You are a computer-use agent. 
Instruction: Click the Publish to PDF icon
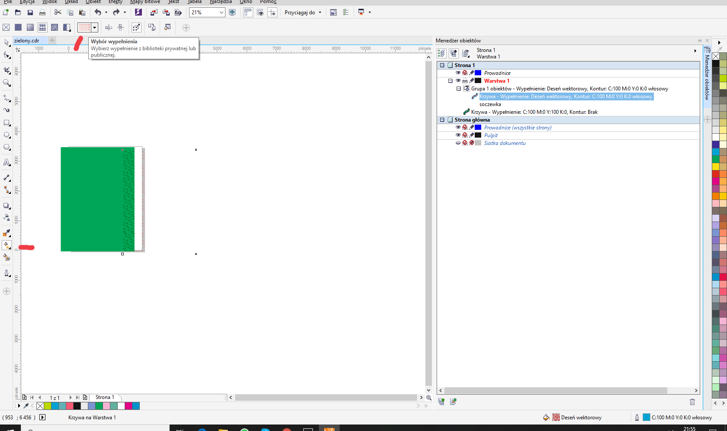click(178, 13)
